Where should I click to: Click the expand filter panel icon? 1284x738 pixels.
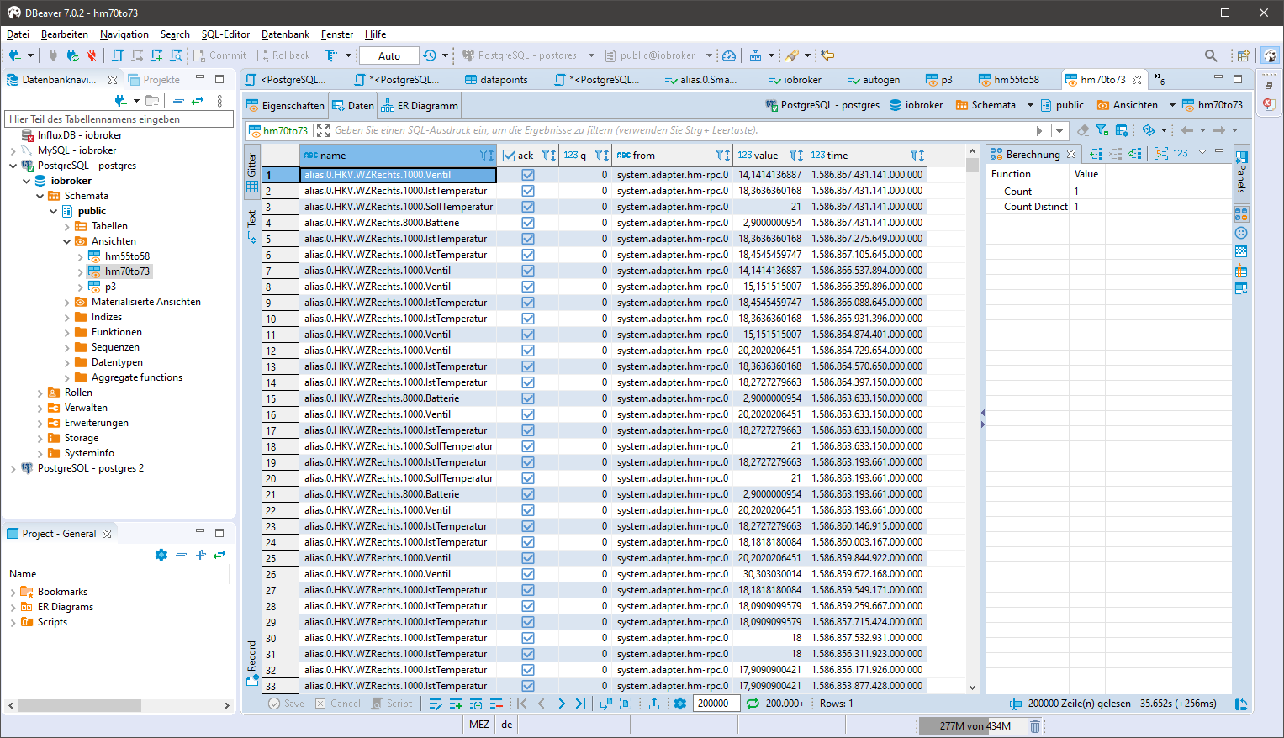pos(324,130)
